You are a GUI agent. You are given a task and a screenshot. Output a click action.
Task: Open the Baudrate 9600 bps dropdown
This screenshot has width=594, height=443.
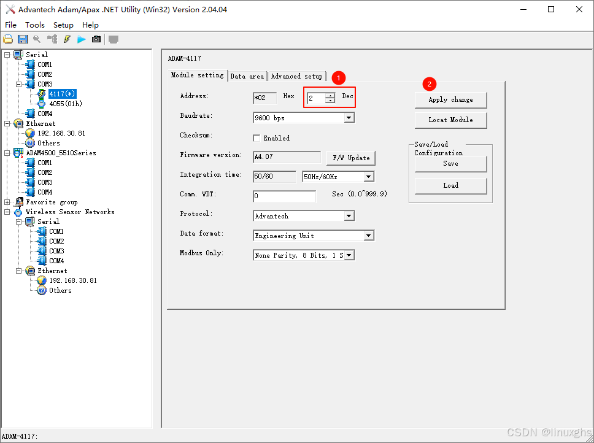[349, 118]
